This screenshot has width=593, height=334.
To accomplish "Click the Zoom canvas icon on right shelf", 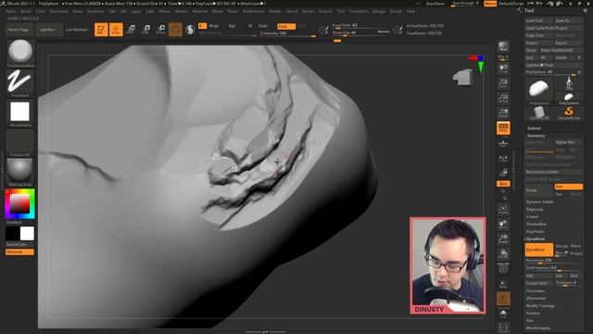I will pyautogui.click(x=503, y=83).
